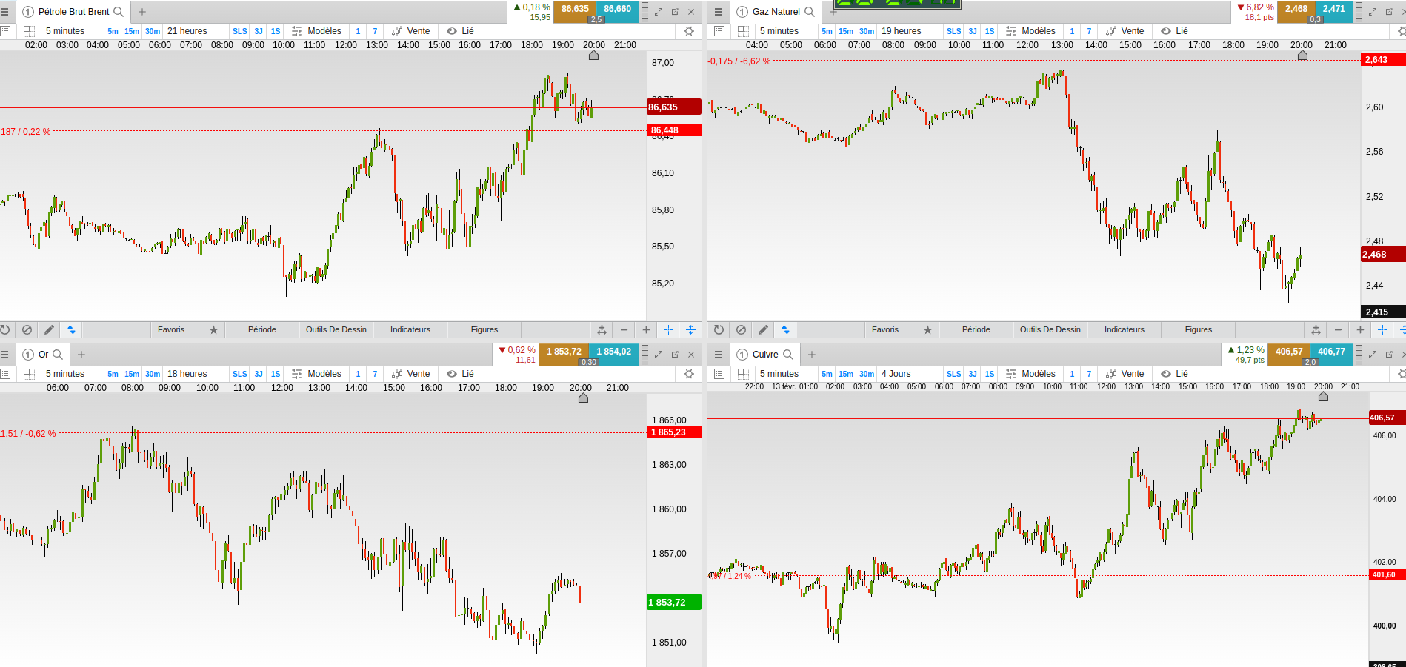Activate the blue crosshair icon under the Brent chart
This screenshot has height=667, width=1406.
pyautogui.click(x=668, y=330)
